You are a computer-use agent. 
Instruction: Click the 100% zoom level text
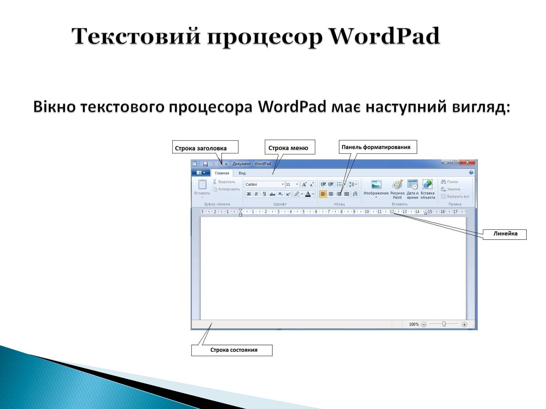[x=414, y=324]
